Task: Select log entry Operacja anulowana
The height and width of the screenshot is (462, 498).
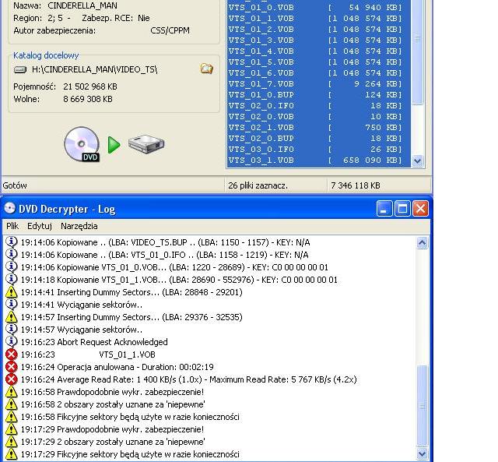Action: tap(117, 367)
